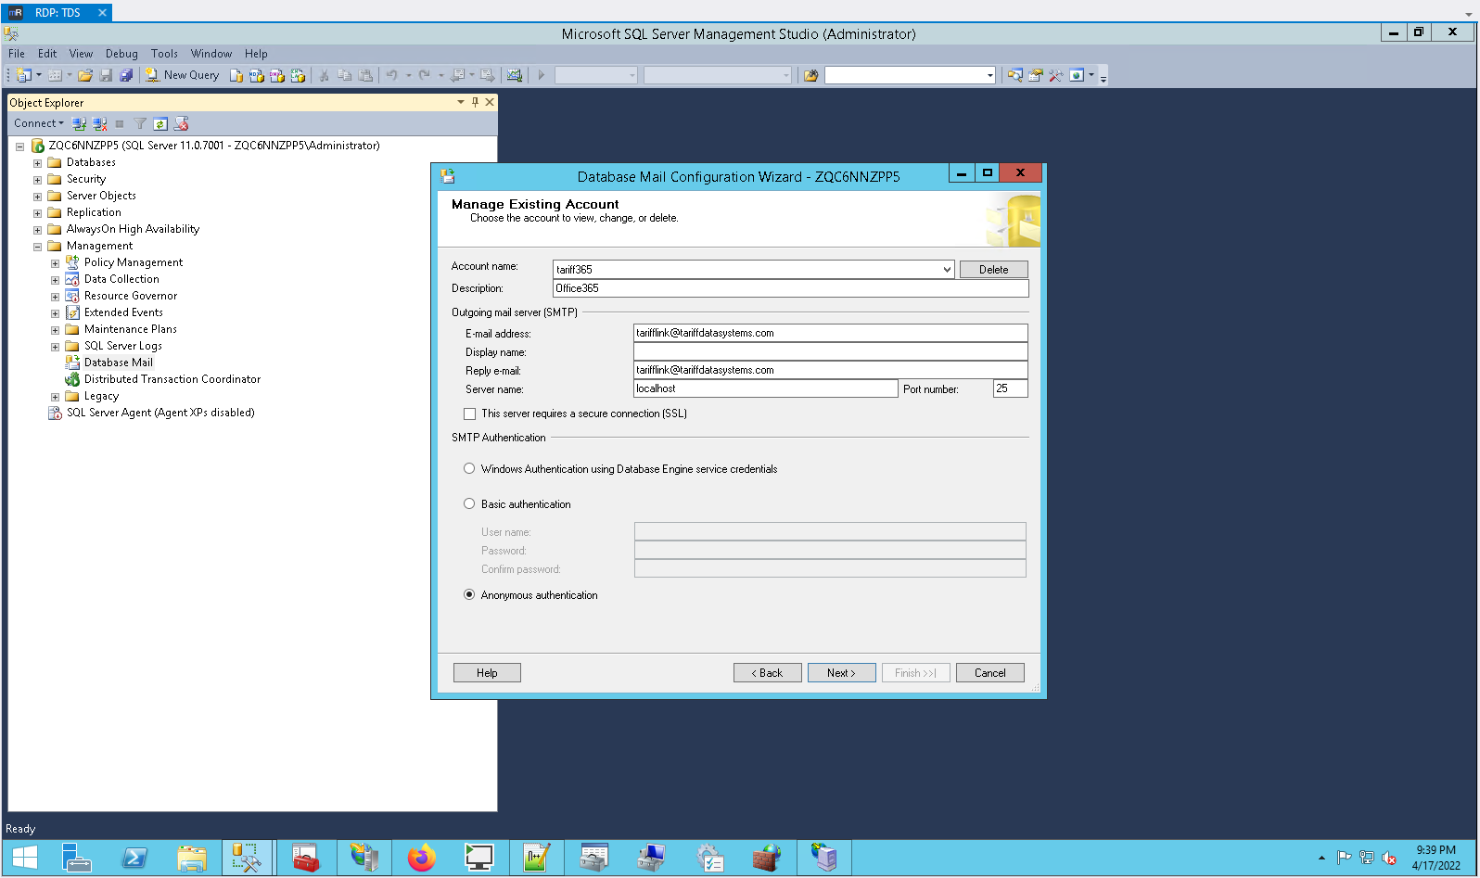
Task: Open the File menu
Action: [17, 54]
